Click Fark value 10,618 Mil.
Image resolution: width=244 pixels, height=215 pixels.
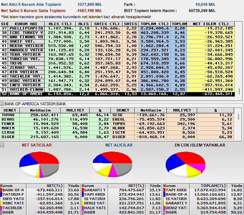tap(206, 4)
